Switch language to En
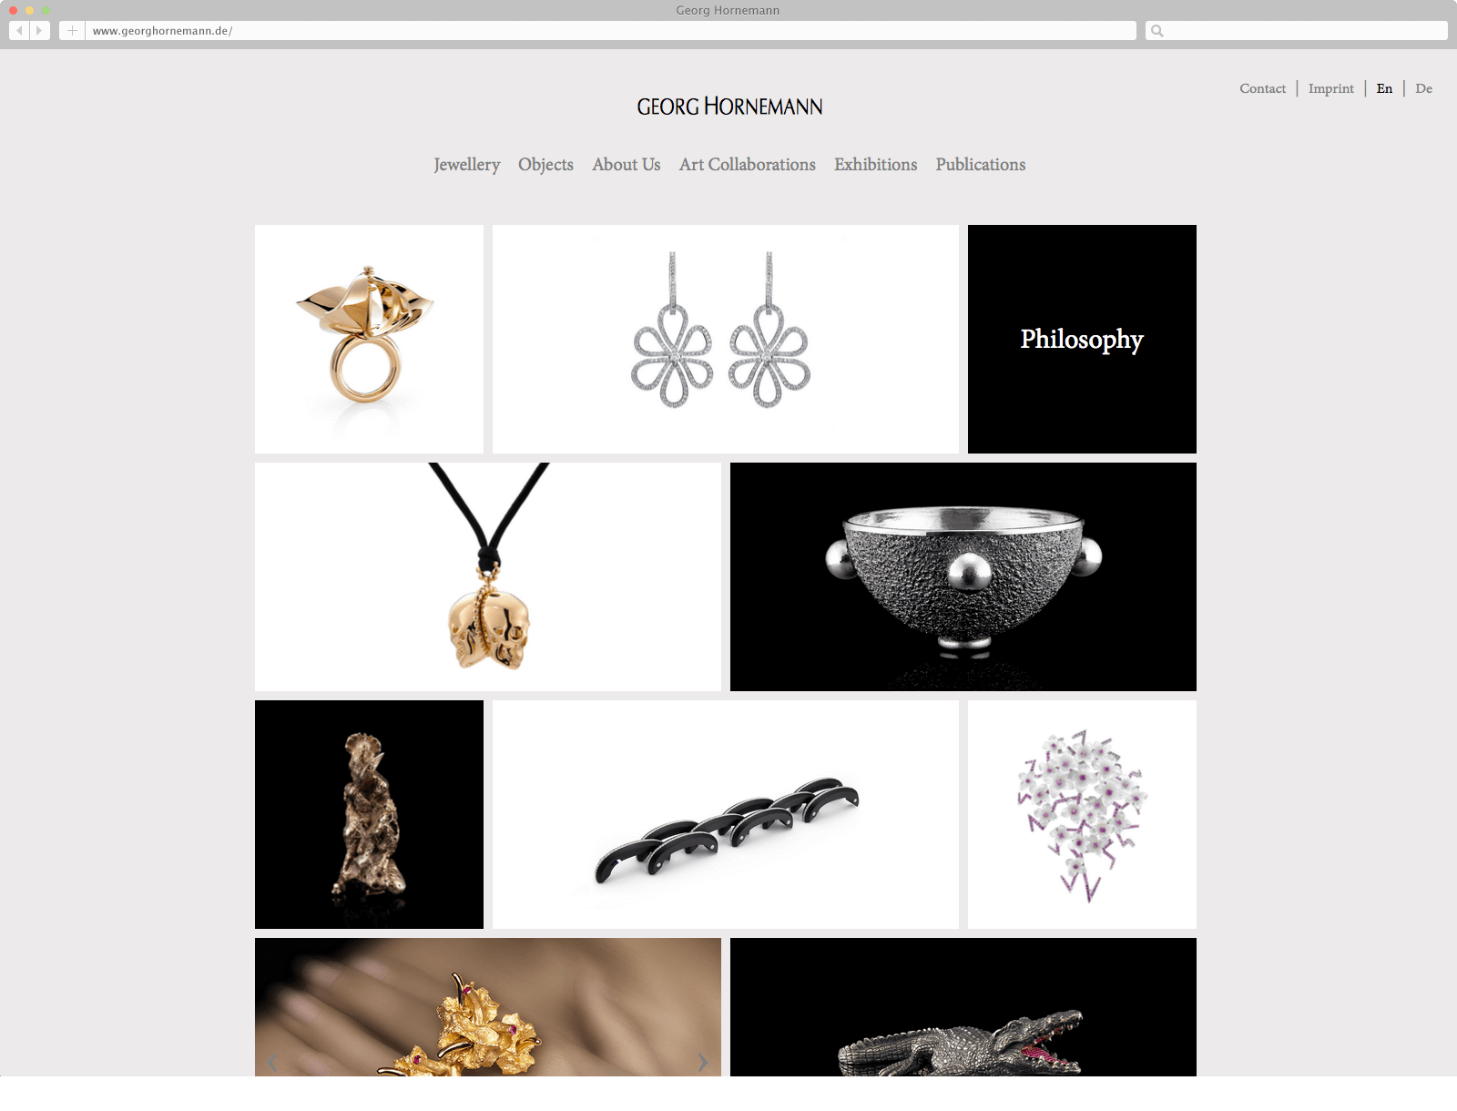Screen dimensions: 1457x1111 coord(1384,88)
